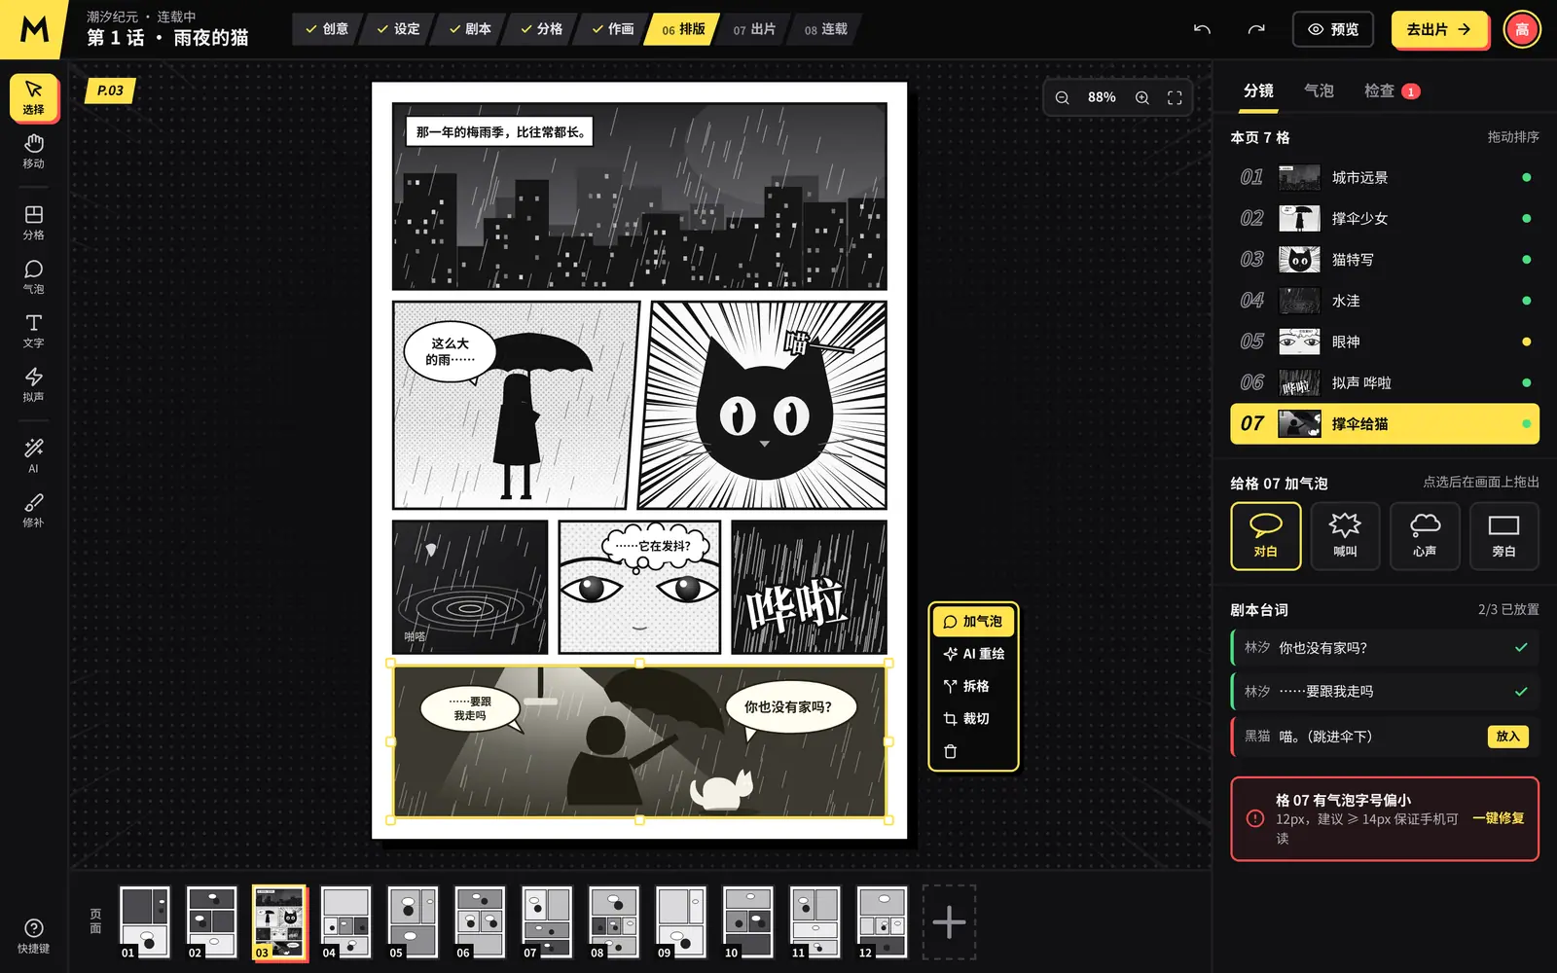The image size is (1557, 973).
Task: Undo the last action
Action: tap(1202, 29)
